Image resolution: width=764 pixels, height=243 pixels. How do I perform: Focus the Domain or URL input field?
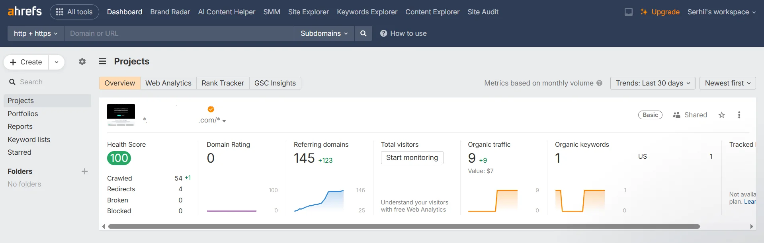pyautogui.click(x=179, y=33)
